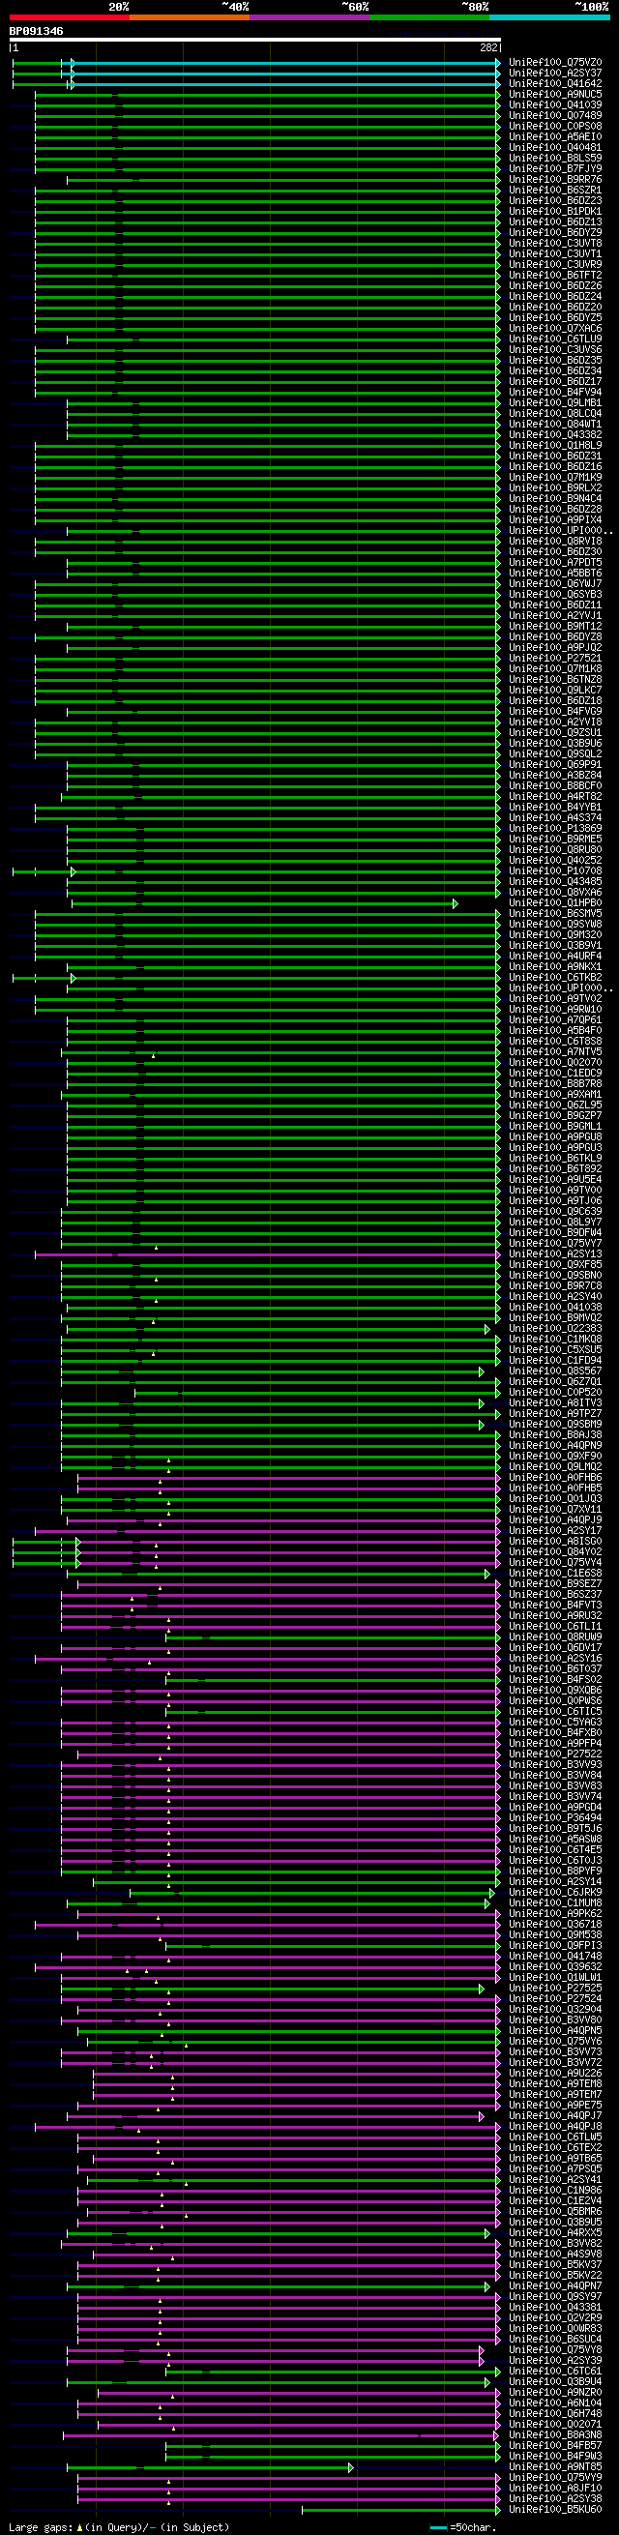
Task: Select the UniRef100_Q02070 label
Action: [x=555, y=1063]
